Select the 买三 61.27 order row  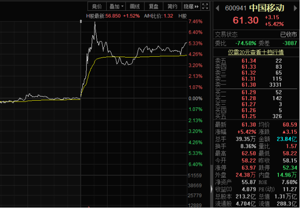coord(256,104)
